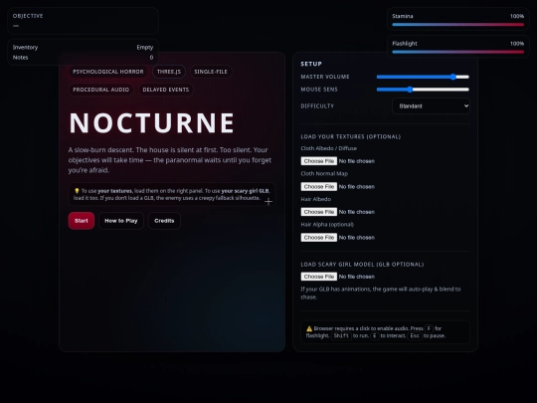Choose a file for Hair Alpha (optional)
Screen dimensions: 537x403
click(x=319, y=238)
